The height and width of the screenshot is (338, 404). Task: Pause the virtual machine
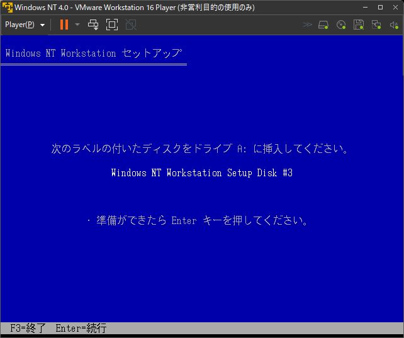[x=64, y=25]
